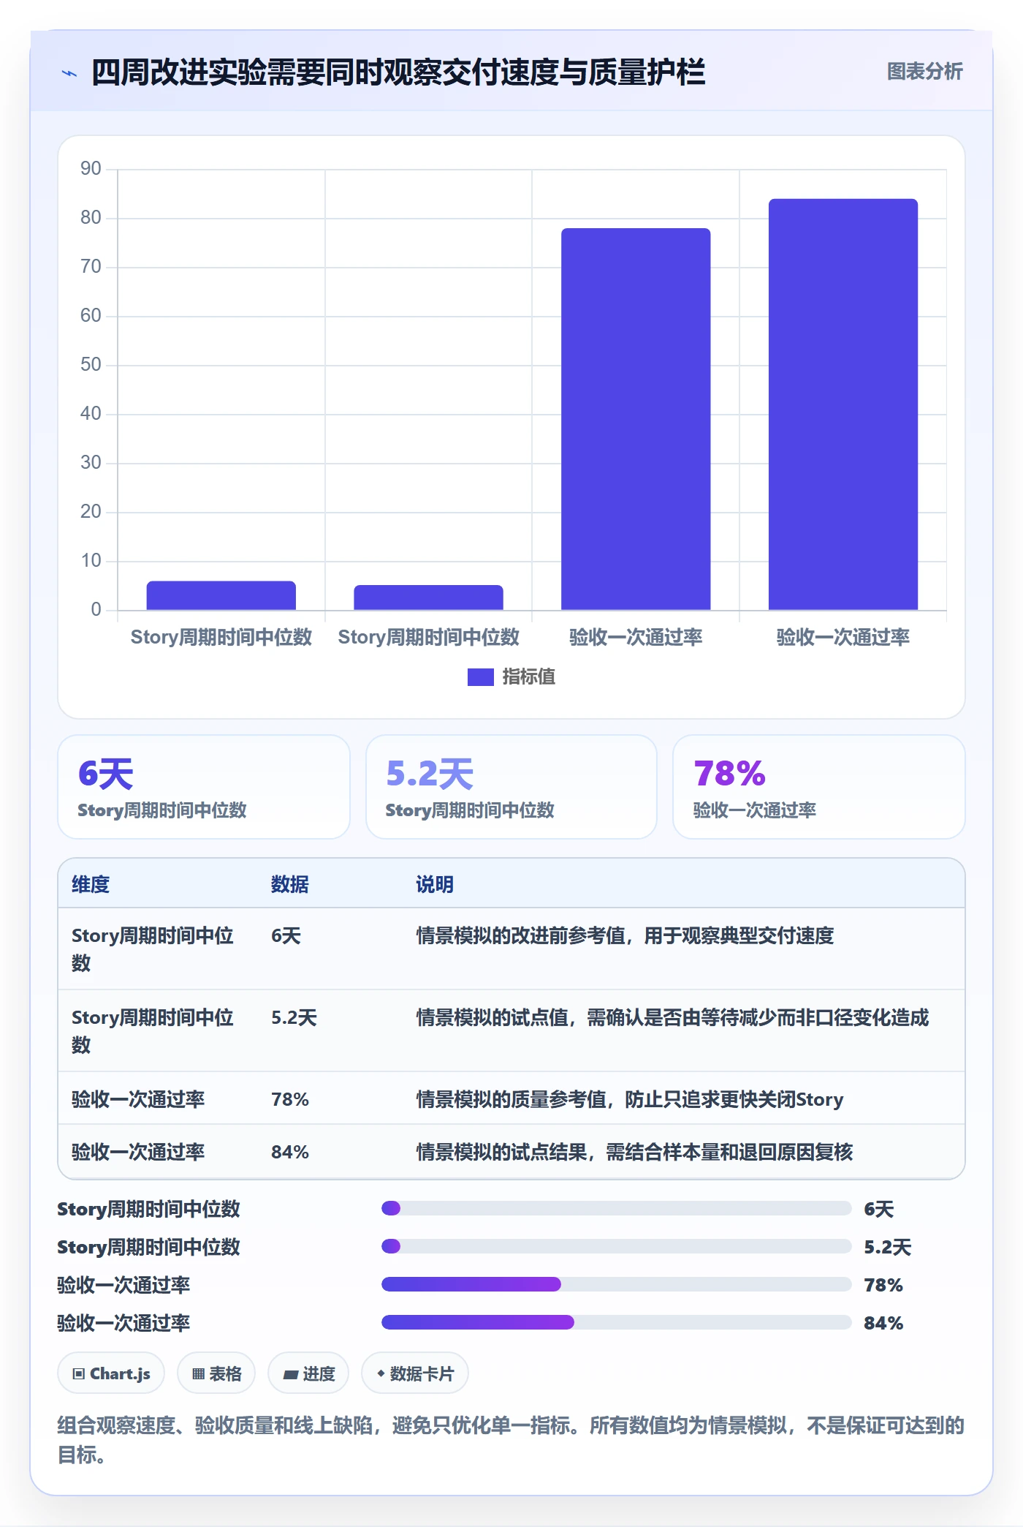Image resolution: width=1023 pixels, height=1527 pixels.
Task: Click the 6天 cell in the table
Action: click(286, 935)
